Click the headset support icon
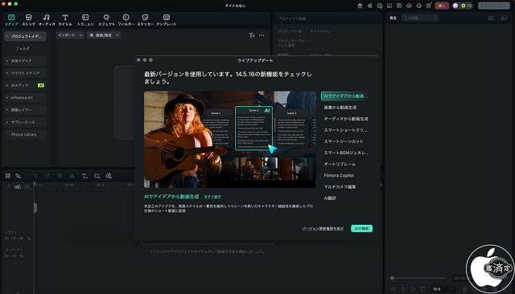Viewport: 515px width, 294px height. 418,6
